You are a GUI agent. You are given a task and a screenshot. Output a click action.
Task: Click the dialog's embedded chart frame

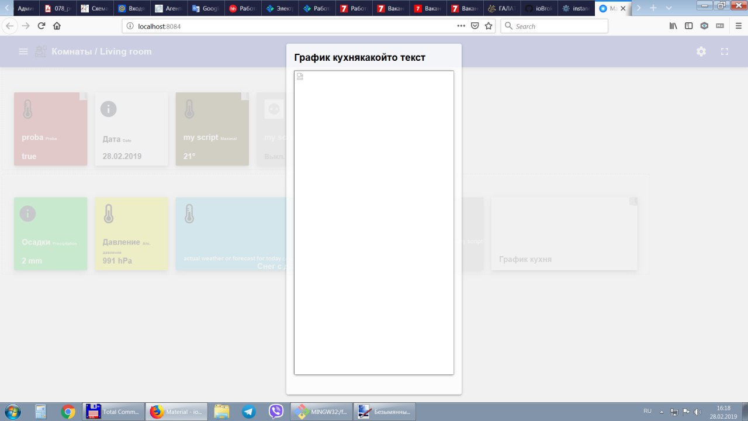(374, 223)
